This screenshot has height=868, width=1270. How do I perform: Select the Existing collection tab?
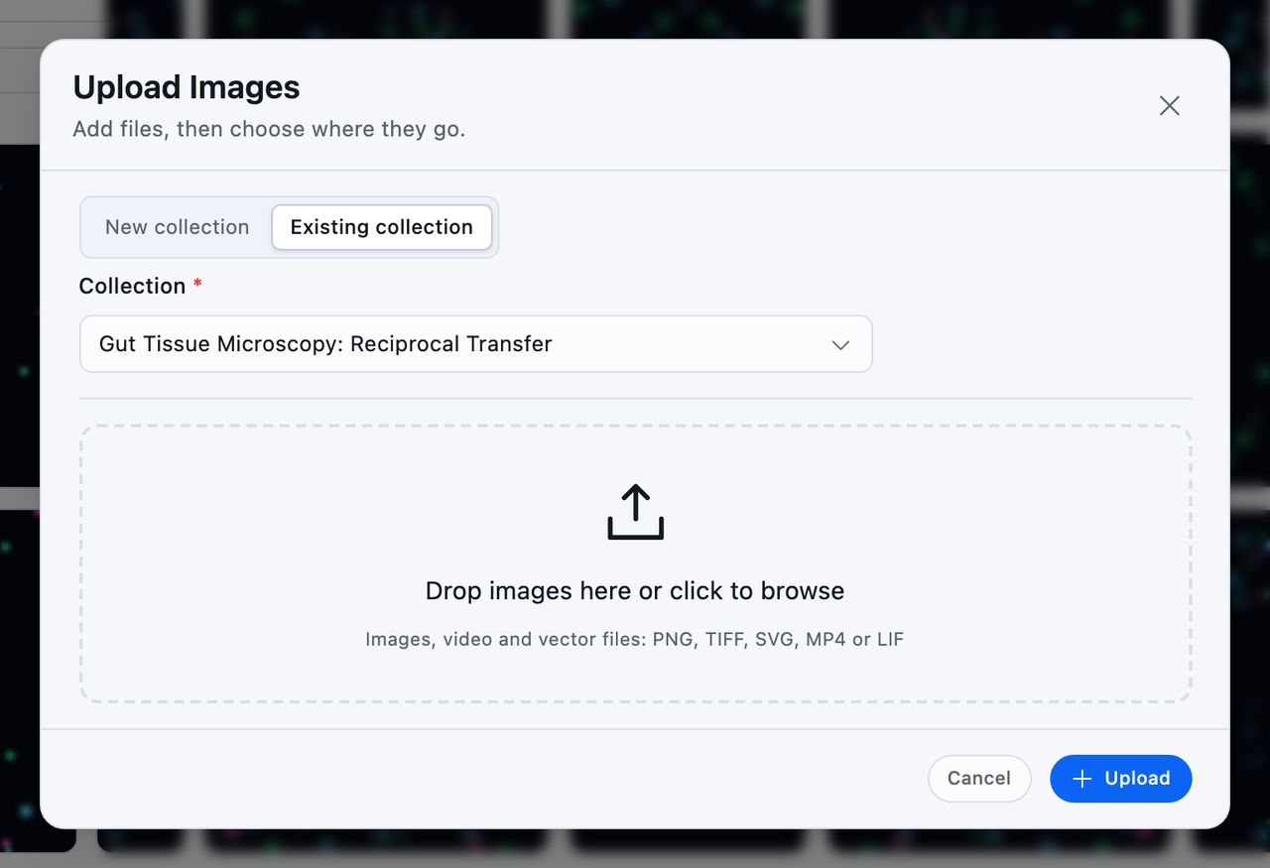pos(382,227)
